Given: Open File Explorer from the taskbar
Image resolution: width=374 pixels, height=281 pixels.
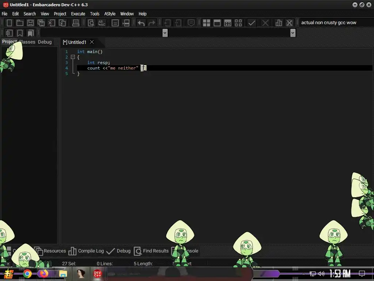Looking at the screenshot, I should (63, 274).
